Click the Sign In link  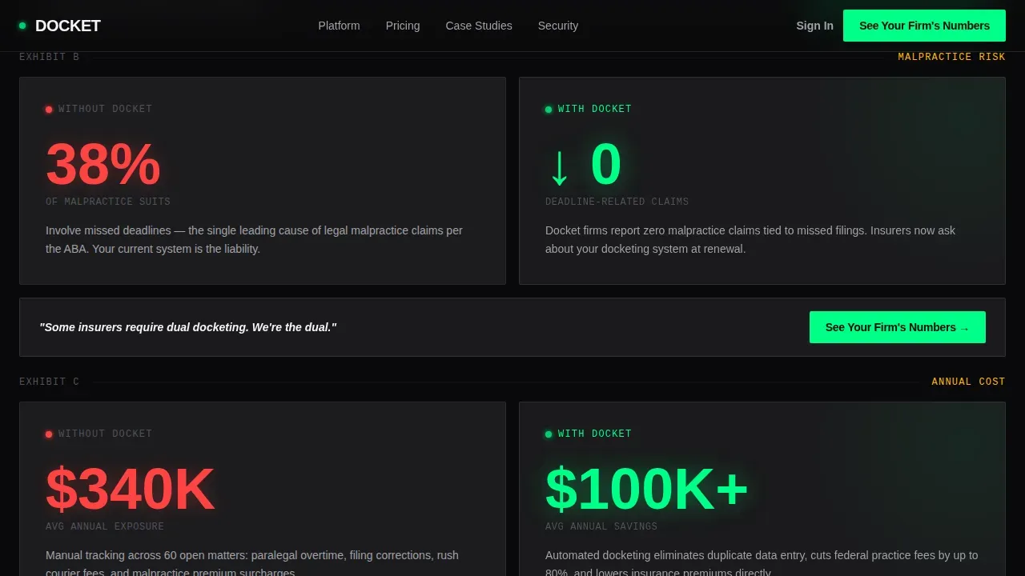pos(814,26)
